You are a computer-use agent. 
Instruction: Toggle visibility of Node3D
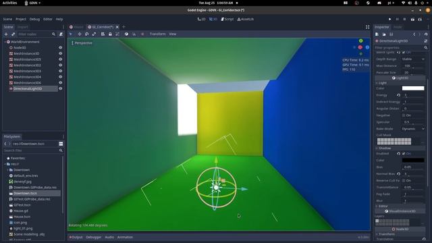(60, 48)
